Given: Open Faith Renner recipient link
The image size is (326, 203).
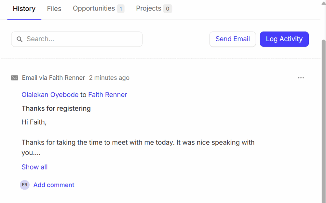Looking at the screenshot, I should tap(108, 94).
